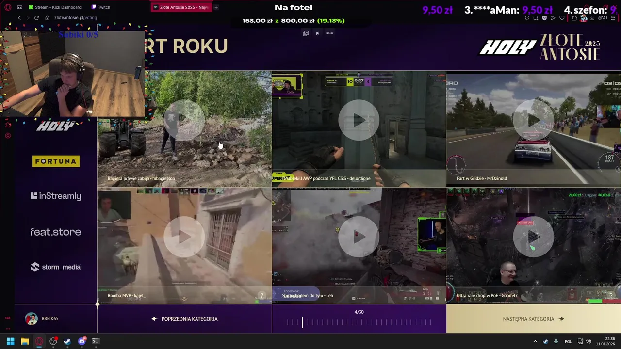Viewport: 621px width, 349px height.
Task: Toggle the ad-blocker shield icon
Action: (544, 18)
